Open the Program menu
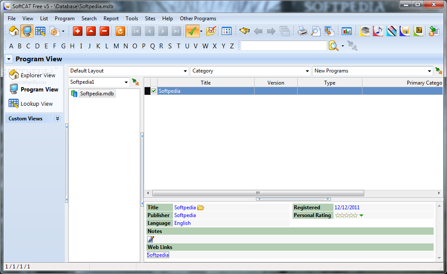This screenshot has height=274, width=447. click(x=65, y=19)
